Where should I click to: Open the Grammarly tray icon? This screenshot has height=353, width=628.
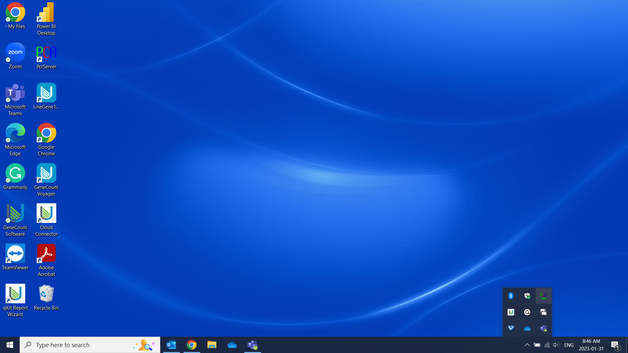click(527, 312)
